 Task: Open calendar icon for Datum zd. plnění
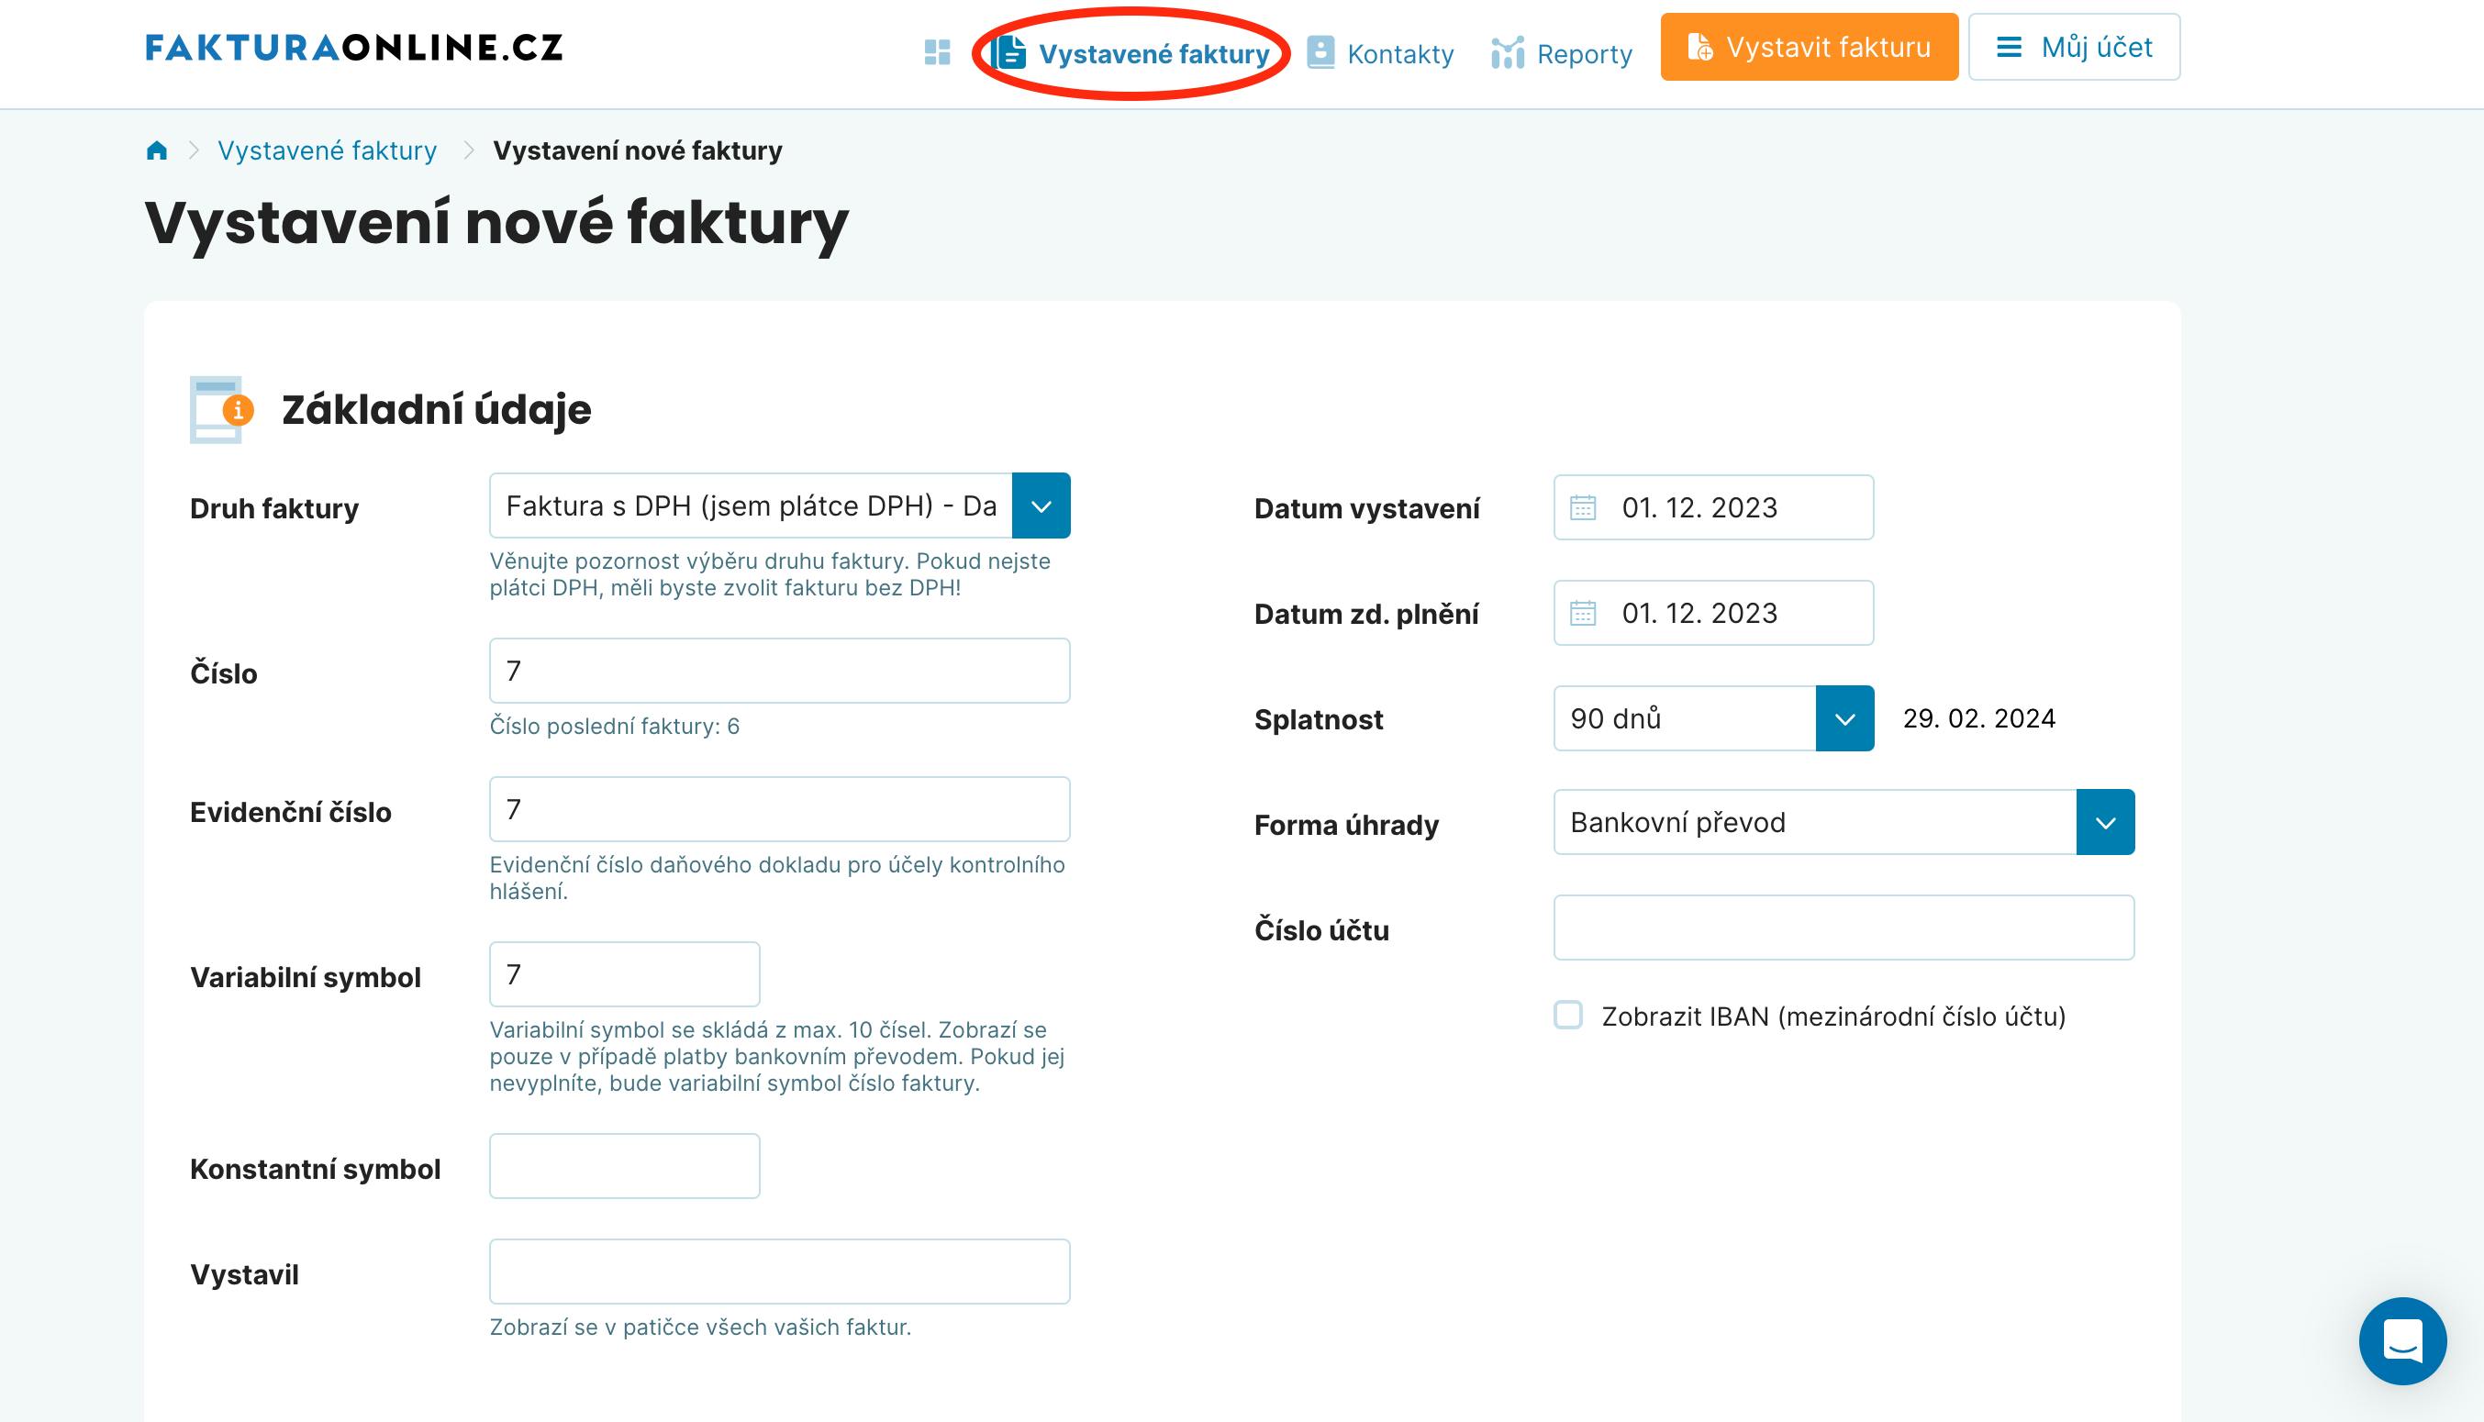(1582, 614)
